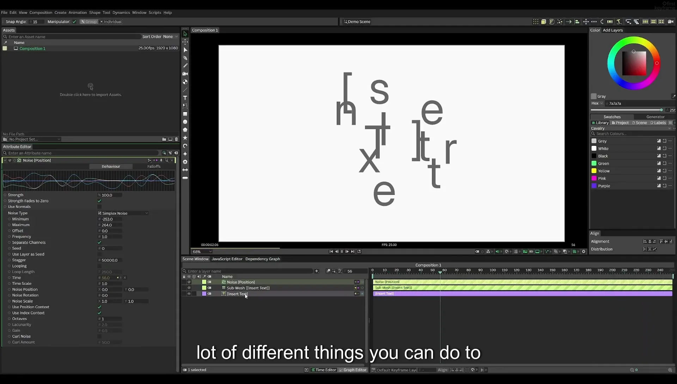Toggle Separate Channels checkbox
This screenshot has height=384, width=677.
tap(99, 242)
